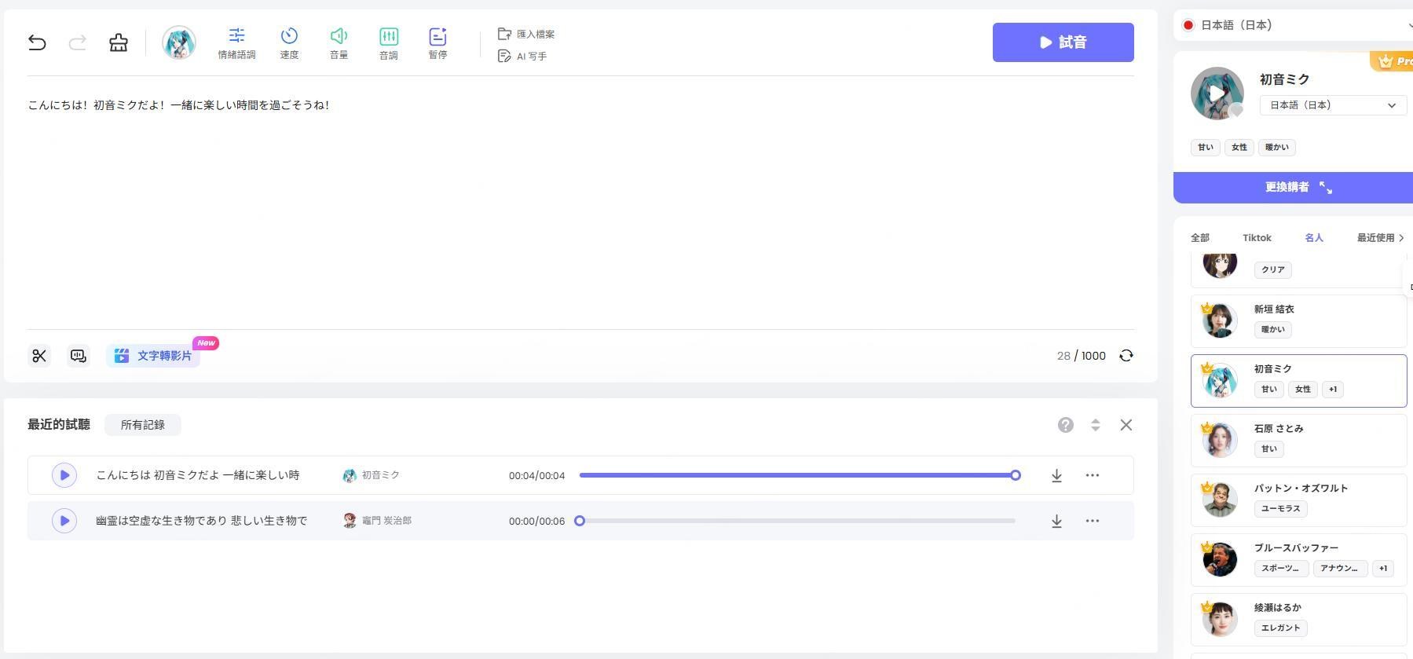Click the 28 / 1000 character count
The height and width of the screenshot is (659, 1413).
[x=1081, y=356]
